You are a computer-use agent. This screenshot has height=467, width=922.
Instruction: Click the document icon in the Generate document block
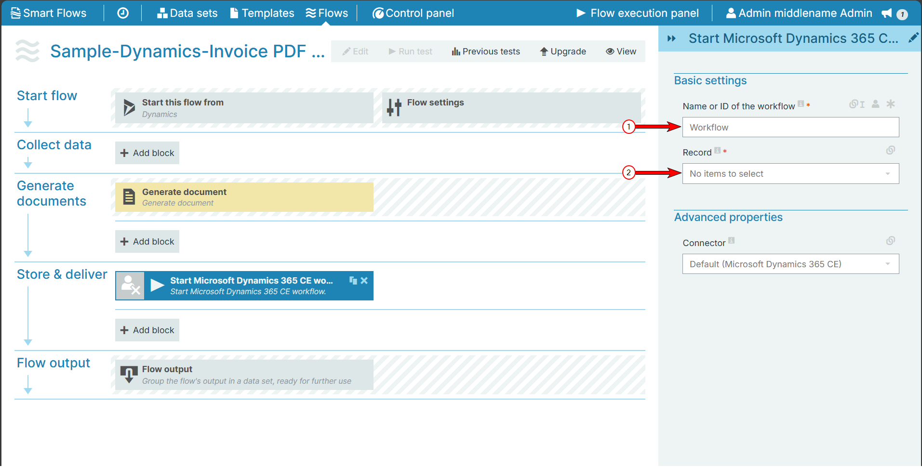(129, 196)
